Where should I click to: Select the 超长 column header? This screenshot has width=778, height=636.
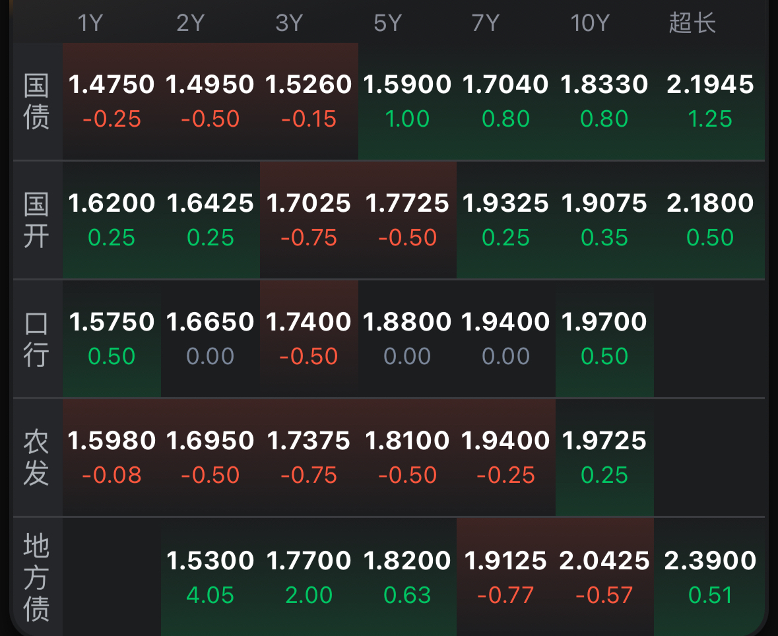[692, 24]
